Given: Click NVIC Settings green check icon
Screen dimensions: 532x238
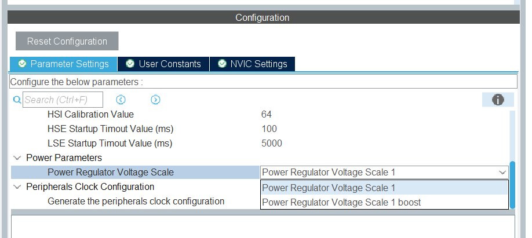Looking at the screenshot, I should coord(222,64).
